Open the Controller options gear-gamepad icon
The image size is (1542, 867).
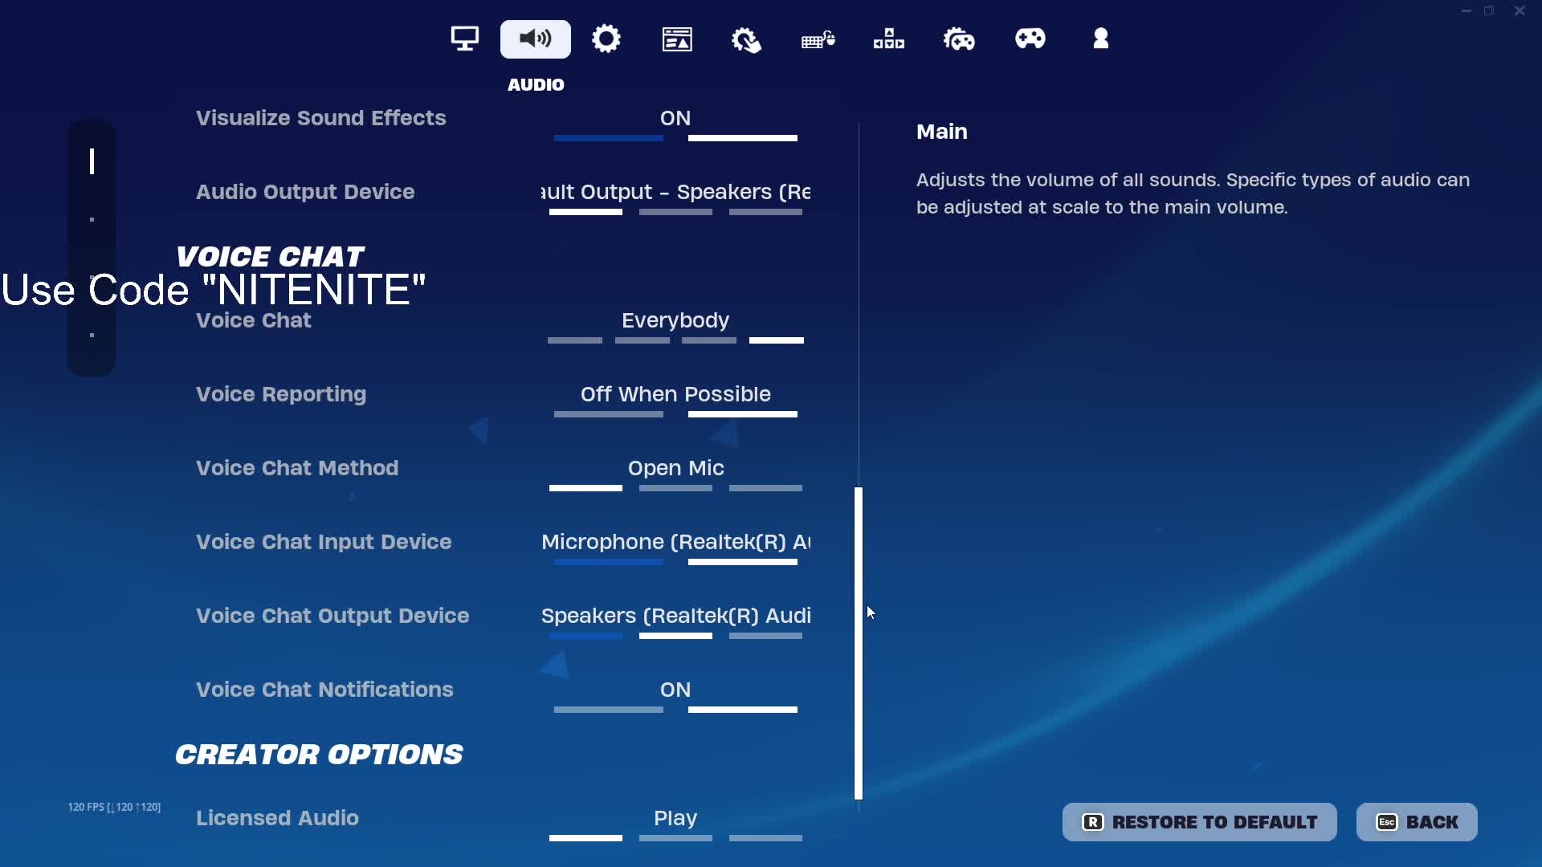959,39
